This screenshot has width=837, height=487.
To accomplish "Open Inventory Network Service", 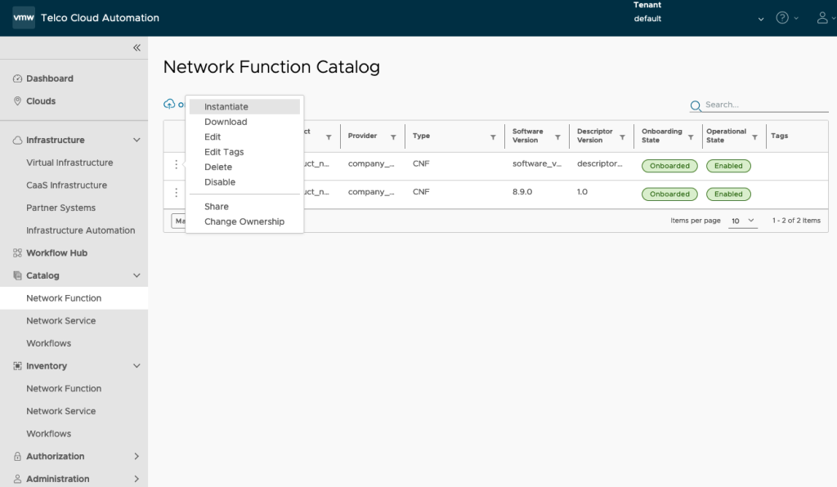I will point(60,411).
